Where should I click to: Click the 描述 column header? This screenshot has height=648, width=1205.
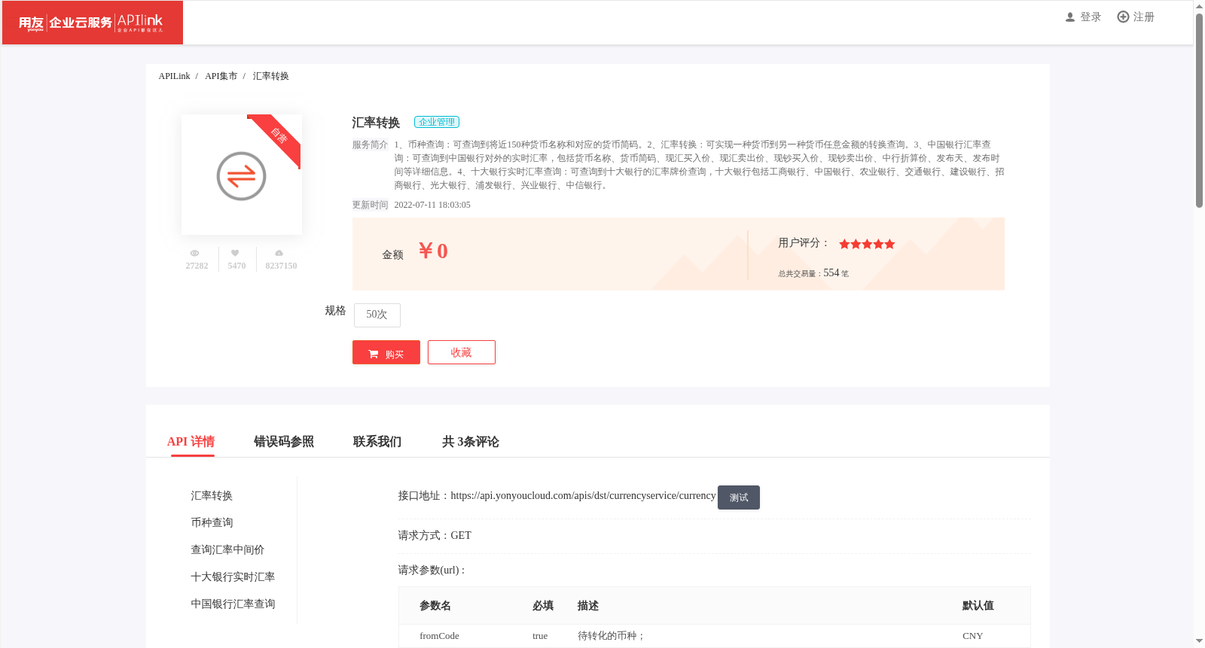(x=588, y=606)
